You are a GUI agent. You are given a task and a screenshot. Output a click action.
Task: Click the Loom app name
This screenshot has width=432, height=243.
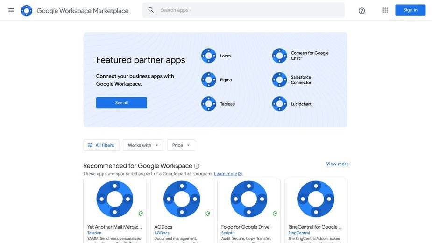pos(226,56)
